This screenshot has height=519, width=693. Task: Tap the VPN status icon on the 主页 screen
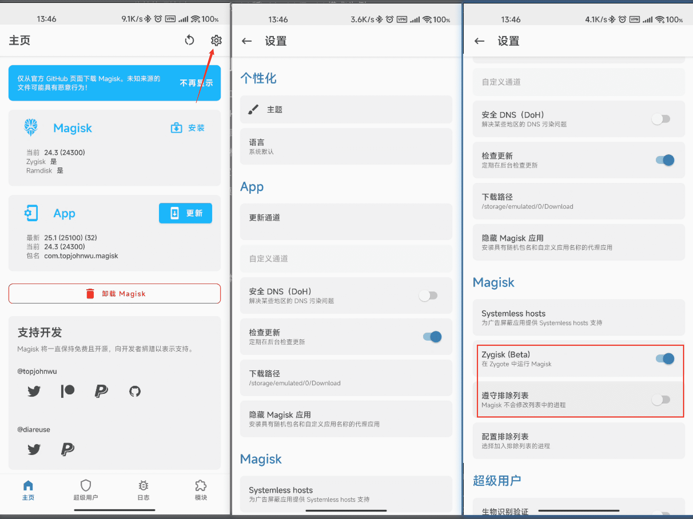click(170, 19)
